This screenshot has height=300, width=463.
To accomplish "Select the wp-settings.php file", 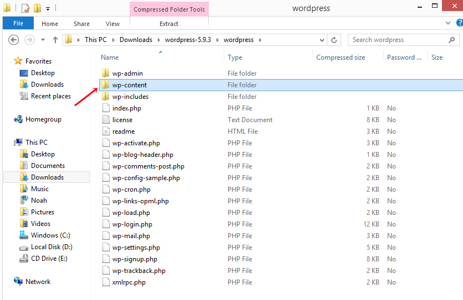I will [x=136, y=248].
